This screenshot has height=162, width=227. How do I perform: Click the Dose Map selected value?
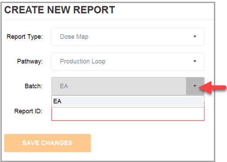tap(74, 37)
